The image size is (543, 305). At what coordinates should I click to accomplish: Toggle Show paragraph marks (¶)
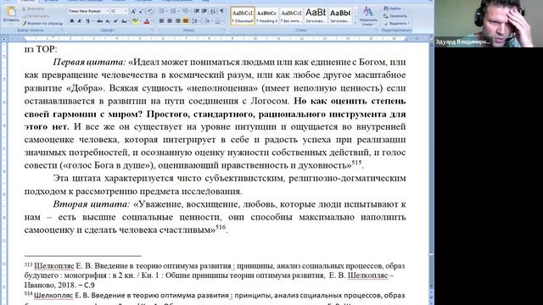pyautogui.click(x=221, y=11)
